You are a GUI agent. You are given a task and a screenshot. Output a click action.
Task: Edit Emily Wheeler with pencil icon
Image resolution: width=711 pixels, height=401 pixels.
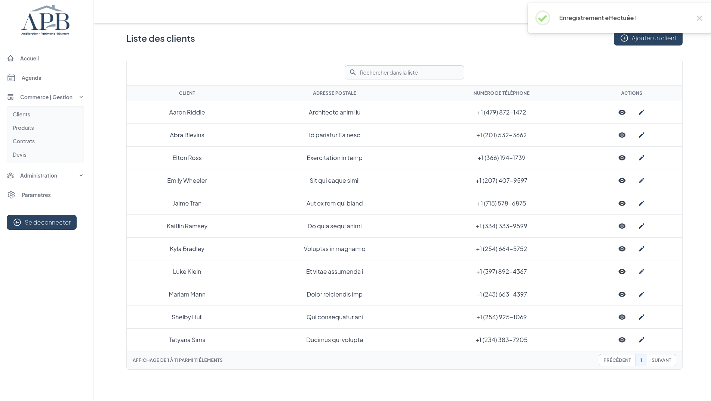641,181
